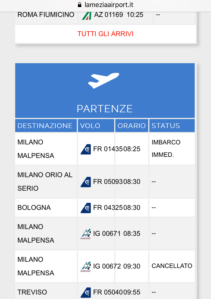Click the Destinazione column header
Image resolution: width=211 pixels, height=299 pixels.
(45, 126)
